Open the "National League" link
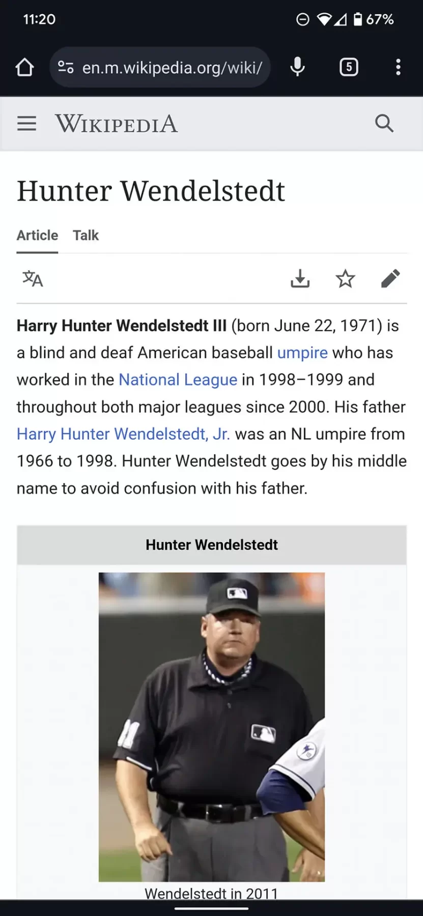Viewport: 423px width, 916px height. (x=178, y=380)
